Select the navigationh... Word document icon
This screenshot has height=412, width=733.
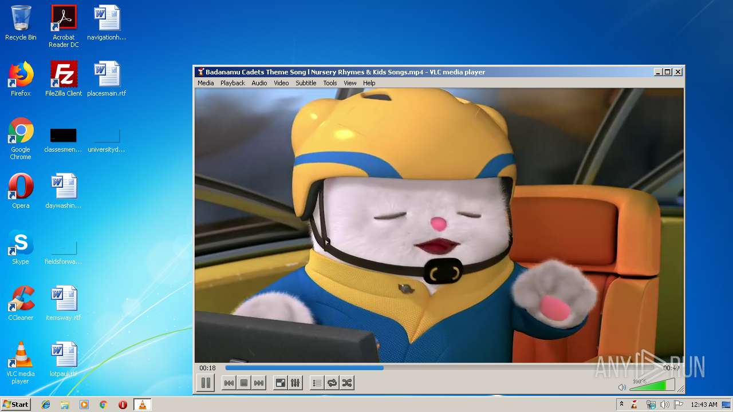(107, 23)
